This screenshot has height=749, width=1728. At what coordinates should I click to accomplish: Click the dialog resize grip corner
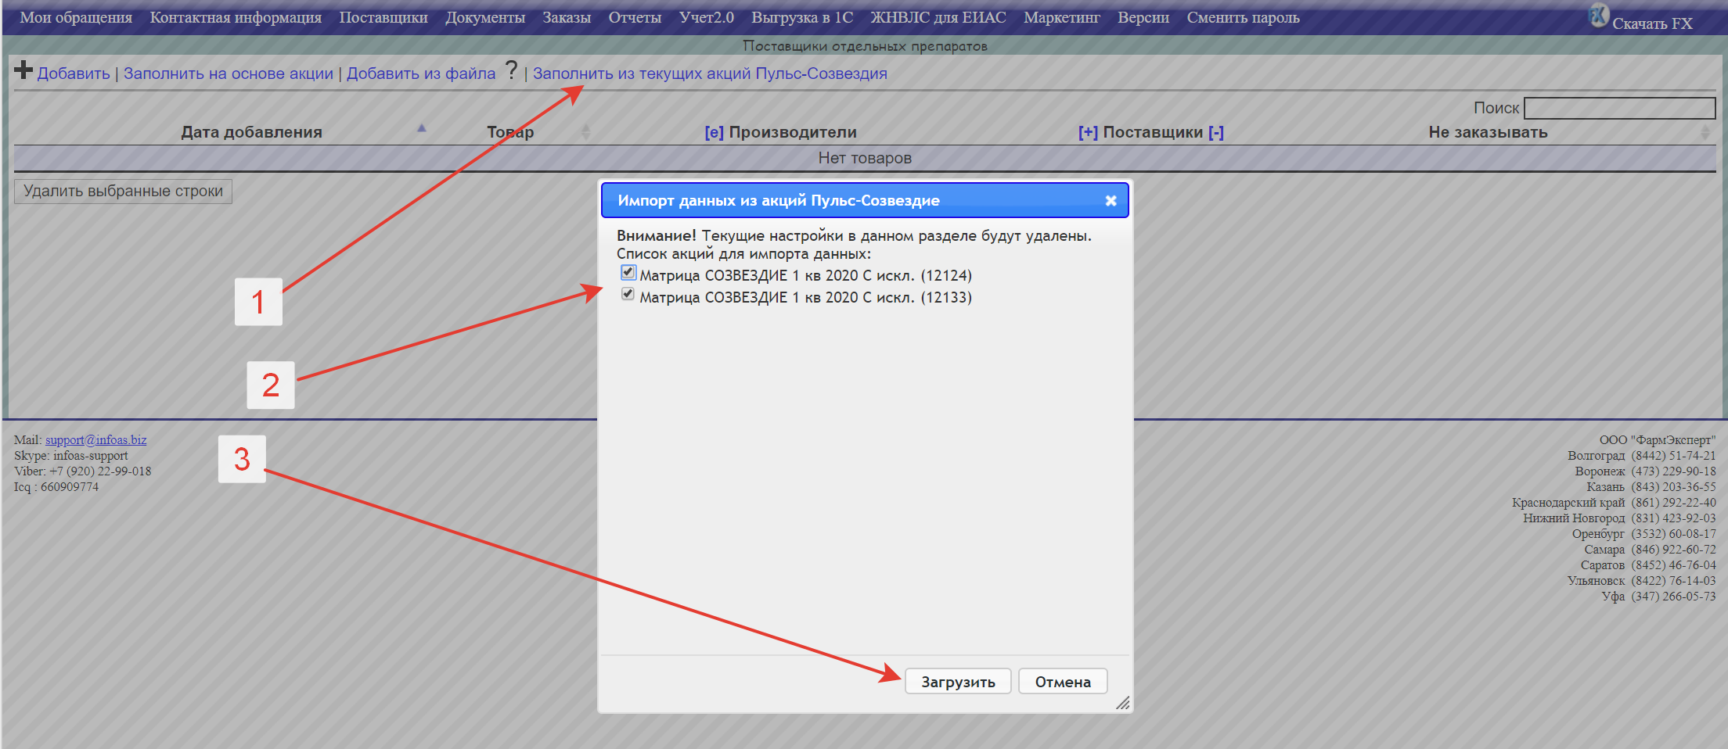pyautogui.click(x=1123, y=703)
